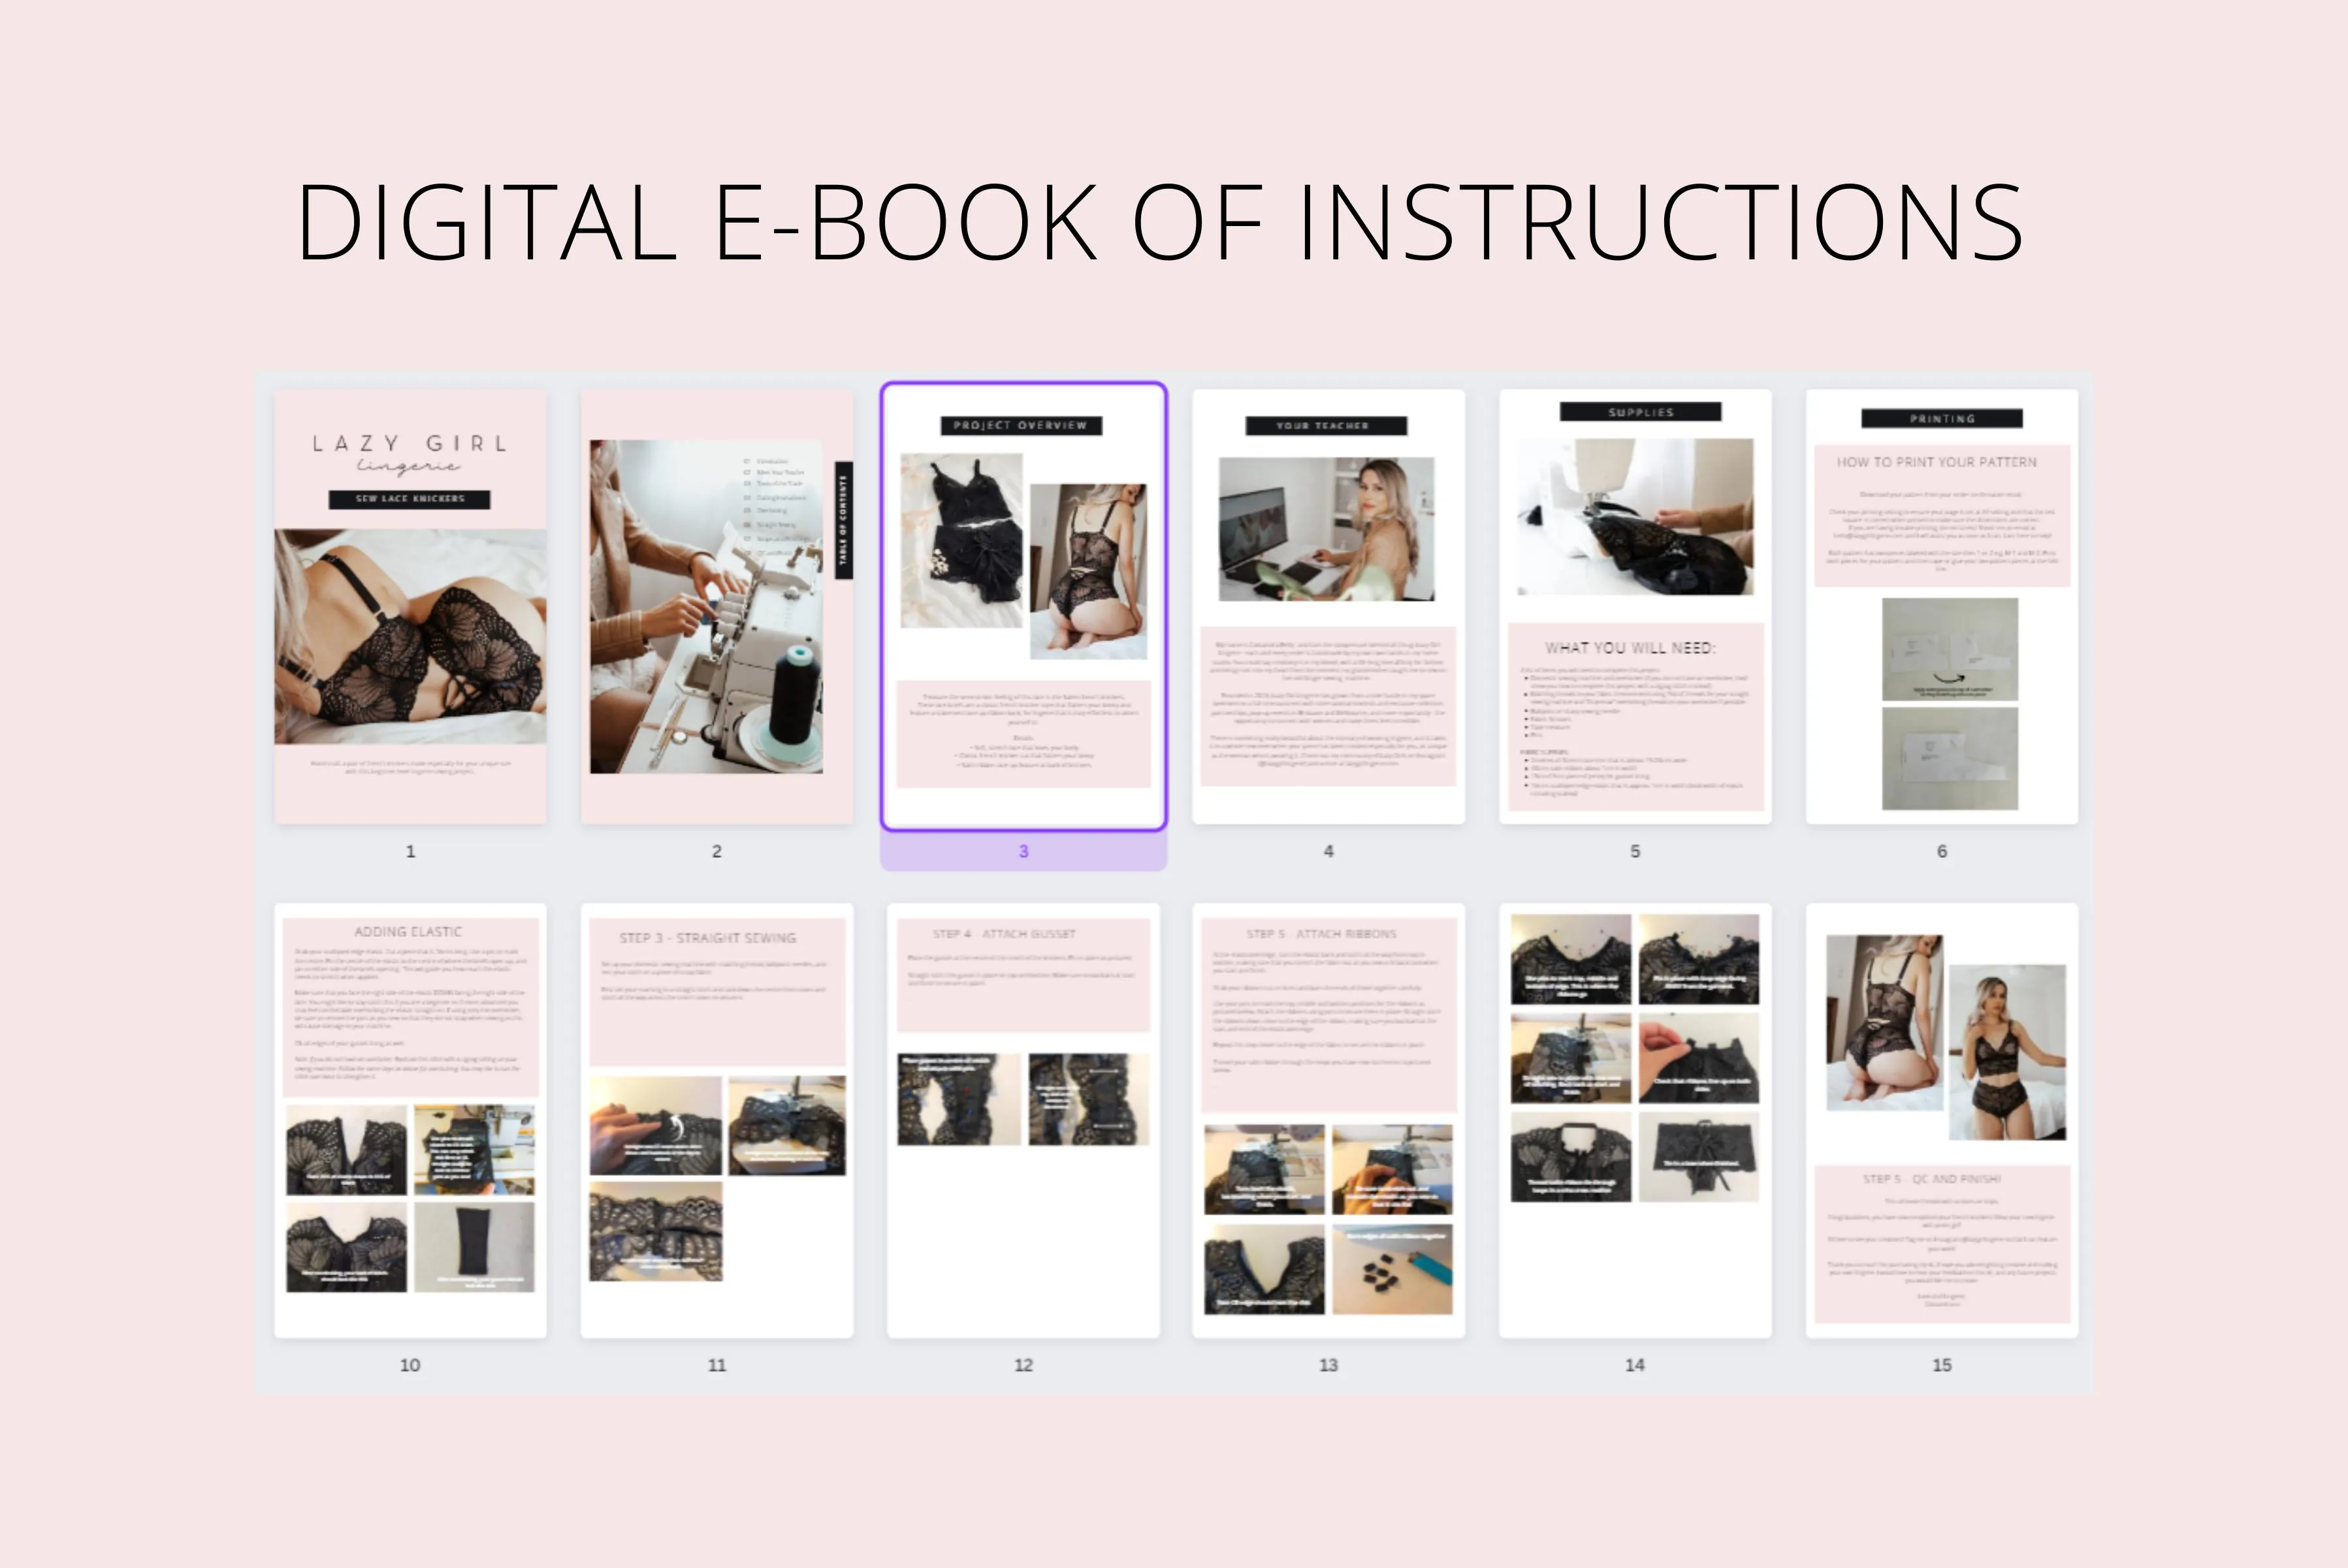This screenshot has width=2348, height=1568.
Task: Open page 1 Lazy Girl cover thumbnail
Action: [x=410, y=607]
